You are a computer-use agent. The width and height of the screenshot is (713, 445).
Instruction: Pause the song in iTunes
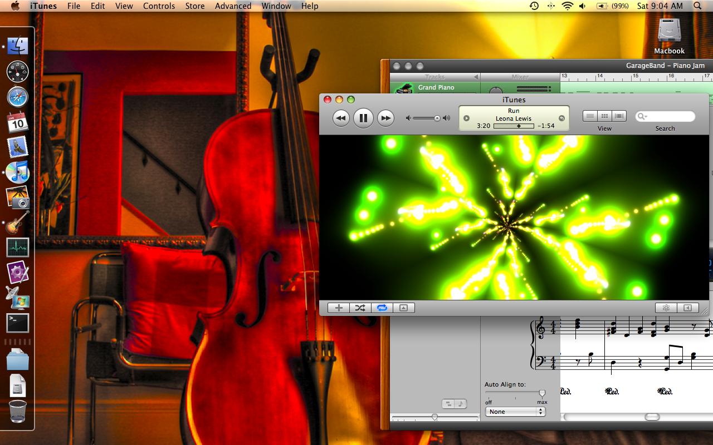coord(363,118)
